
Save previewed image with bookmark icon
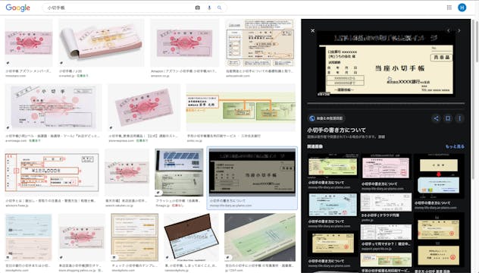click(x=448, y=118)
